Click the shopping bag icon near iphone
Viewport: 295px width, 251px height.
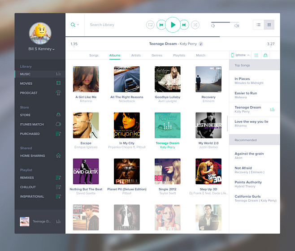pyautogui.click(x=265, y=55)
